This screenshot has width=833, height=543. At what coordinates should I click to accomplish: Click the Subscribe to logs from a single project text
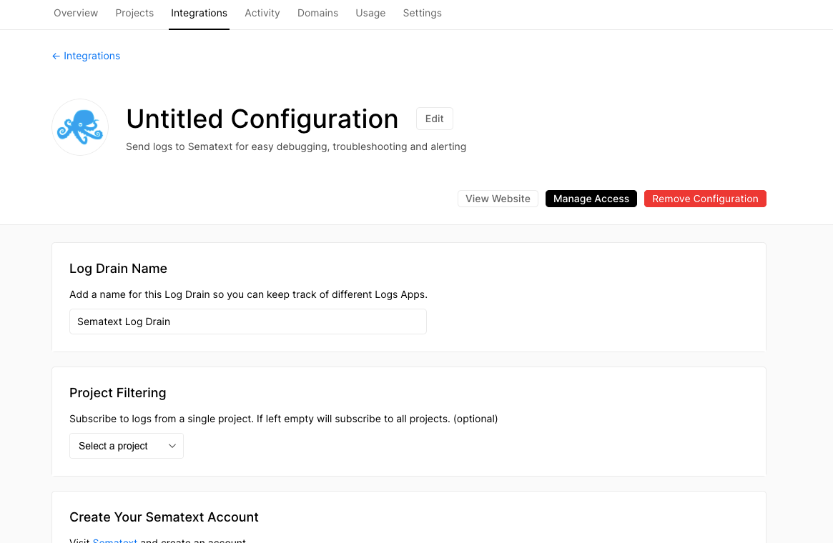[284, 419]
